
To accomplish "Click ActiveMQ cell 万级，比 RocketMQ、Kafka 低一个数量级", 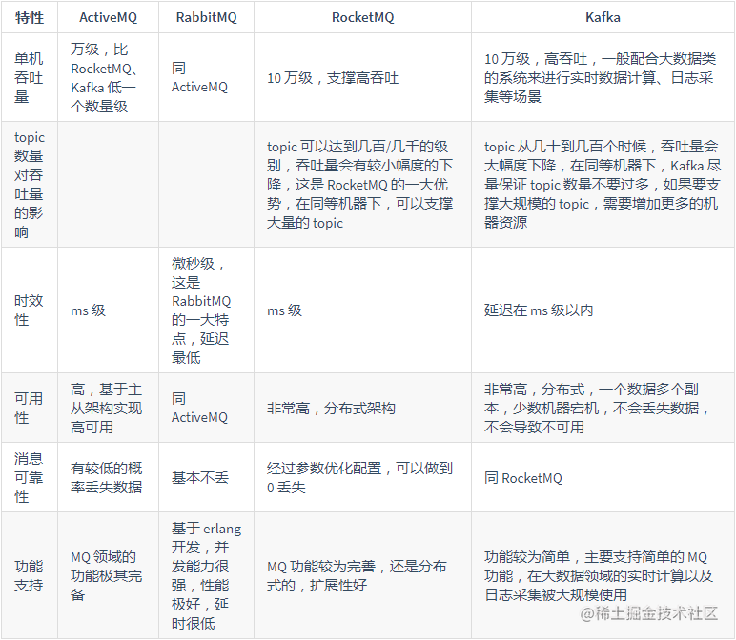I will [x=108, y=77].
